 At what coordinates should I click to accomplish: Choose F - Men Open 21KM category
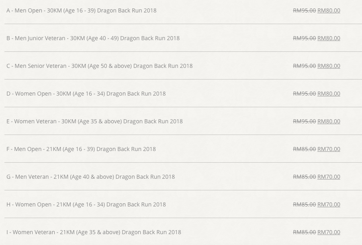point(81,149)
